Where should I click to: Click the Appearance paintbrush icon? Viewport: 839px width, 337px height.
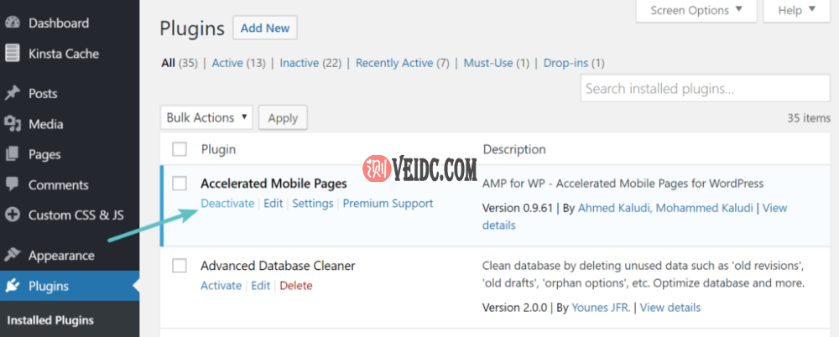13,255
